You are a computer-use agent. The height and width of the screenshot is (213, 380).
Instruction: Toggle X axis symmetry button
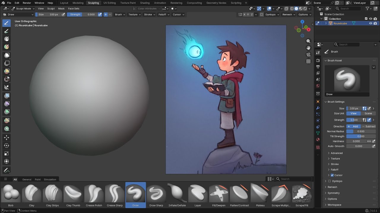(x=244, y=14)
